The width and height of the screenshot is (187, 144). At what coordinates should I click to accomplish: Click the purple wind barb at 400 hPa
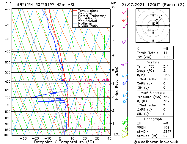coord(125,41)
